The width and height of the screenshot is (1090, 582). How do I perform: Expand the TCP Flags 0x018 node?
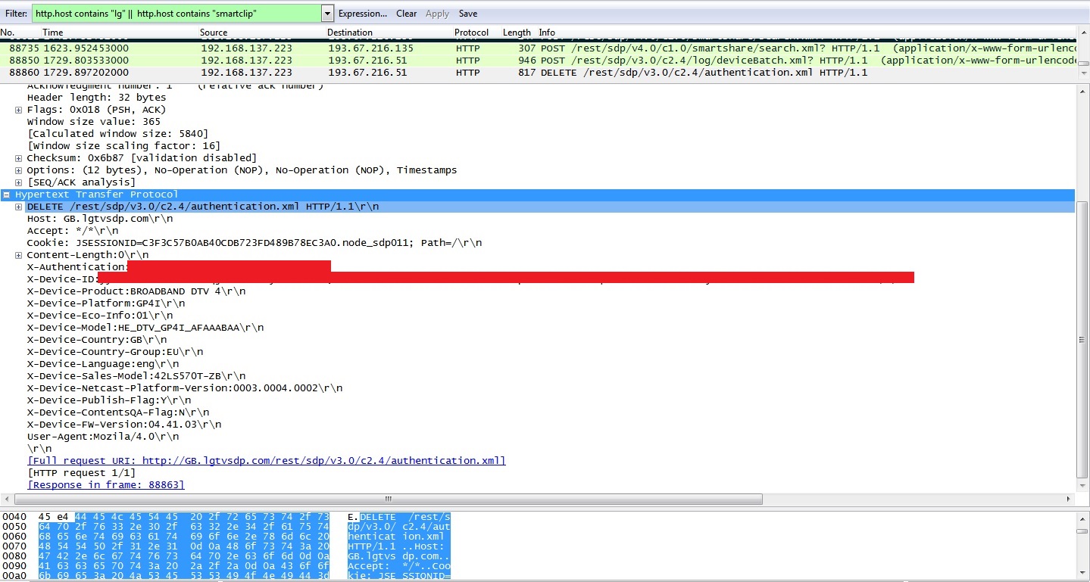point(19,110)
